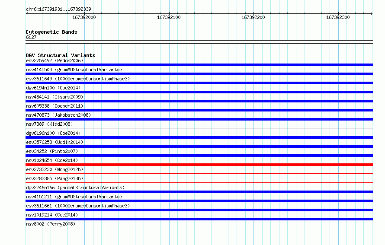
Task: Select the blue bar under nsv1019214 (Coe2014)
Action: (199, 219)
